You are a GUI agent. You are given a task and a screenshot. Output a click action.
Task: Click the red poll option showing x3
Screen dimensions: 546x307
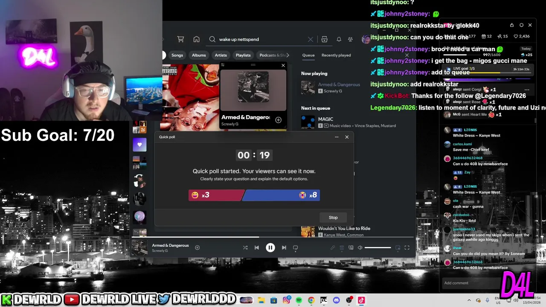tap(216, 195)
